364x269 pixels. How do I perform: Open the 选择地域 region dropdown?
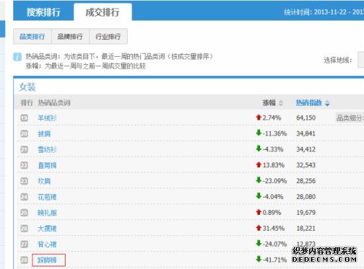point(361,60)
